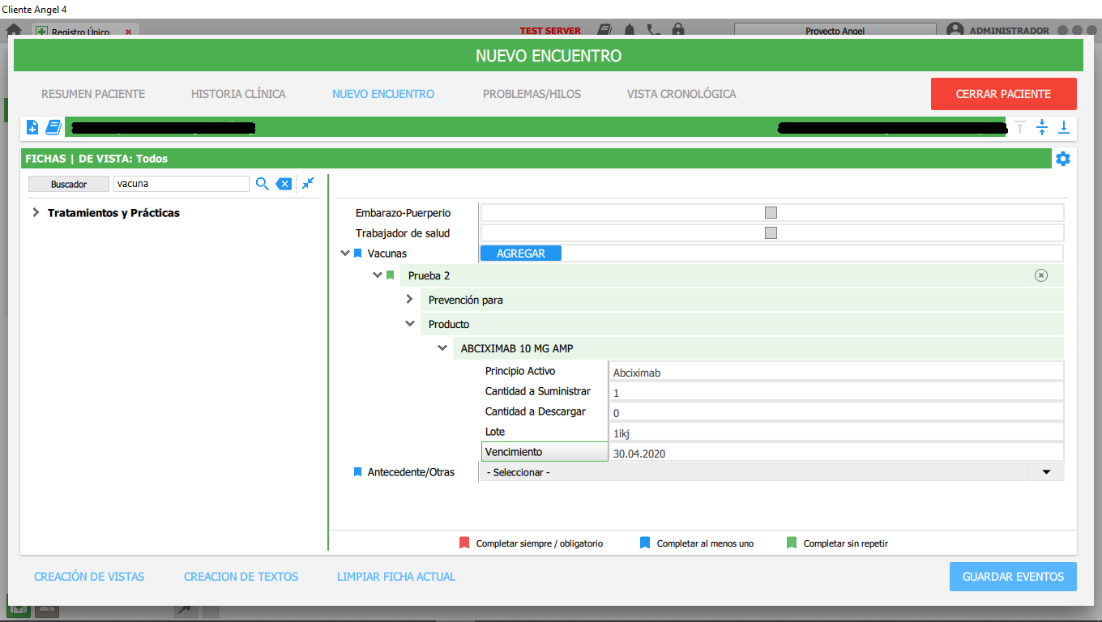The image size is (1102, 622).
Task: Open the Vista Cronológica tab
Action: pos(681,94)
